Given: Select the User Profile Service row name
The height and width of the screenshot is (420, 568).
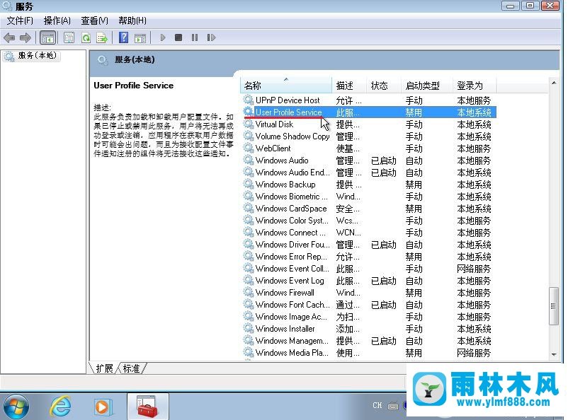Looking at the screenshot, I should click(x=288, y=112).
